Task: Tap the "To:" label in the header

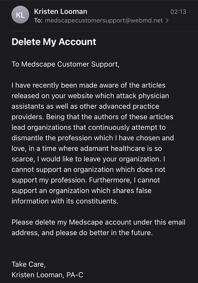Action: [38, 21]
